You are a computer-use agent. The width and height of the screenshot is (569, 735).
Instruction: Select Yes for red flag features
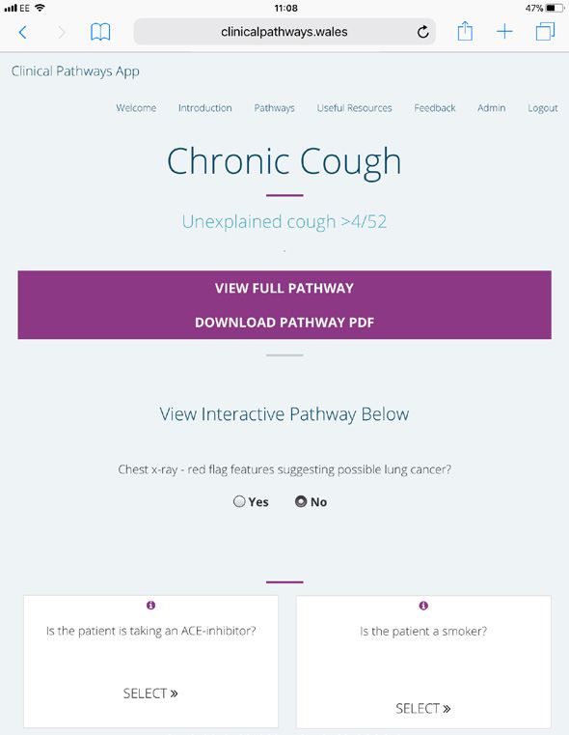coord(239,501)
